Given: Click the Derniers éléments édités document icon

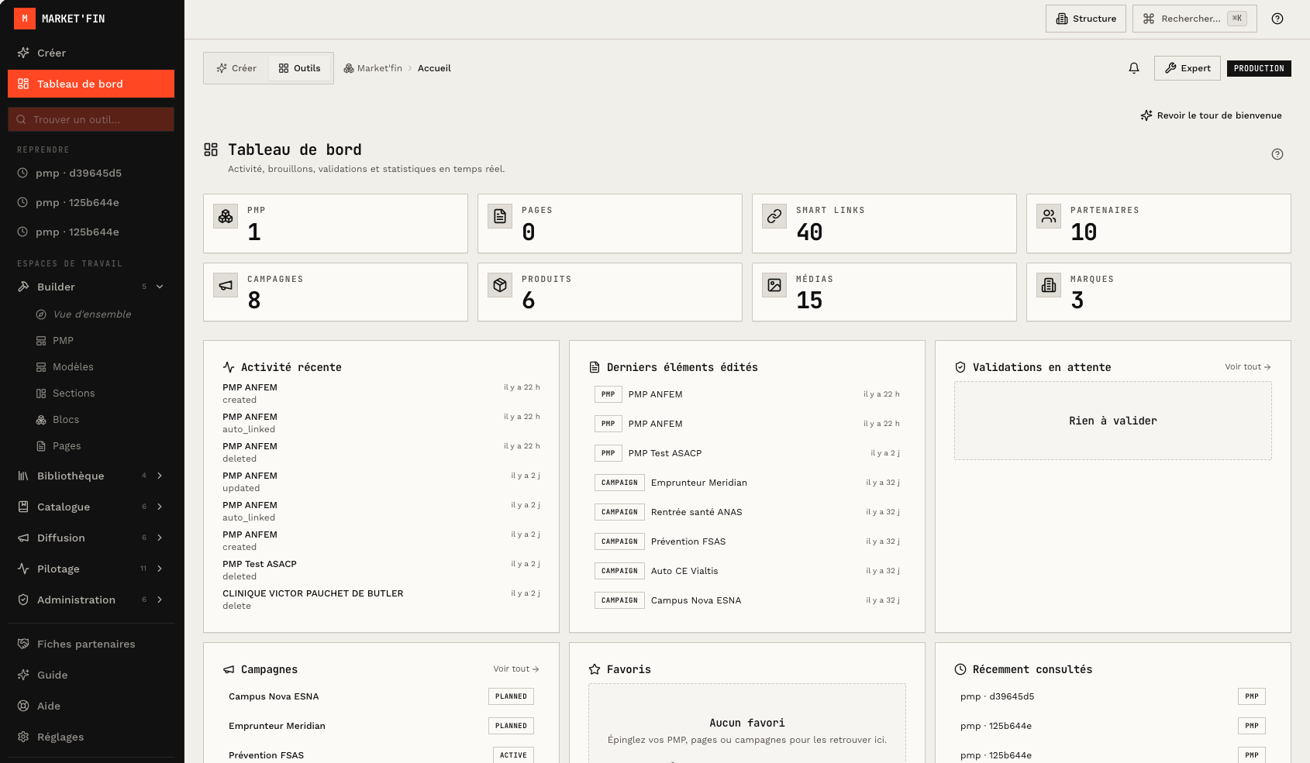Looking at the screenshot, I should click(x=595, y=367).
